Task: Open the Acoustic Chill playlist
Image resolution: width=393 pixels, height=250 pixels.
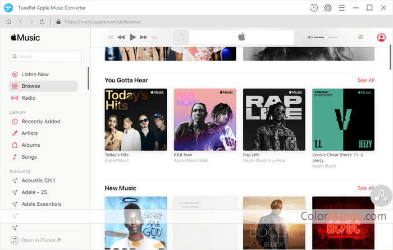Action: [38, 180]
